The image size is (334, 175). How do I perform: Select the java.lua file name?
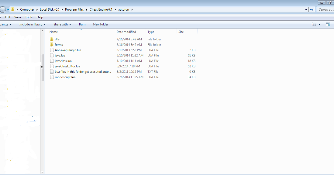click(x=60, y=55)
